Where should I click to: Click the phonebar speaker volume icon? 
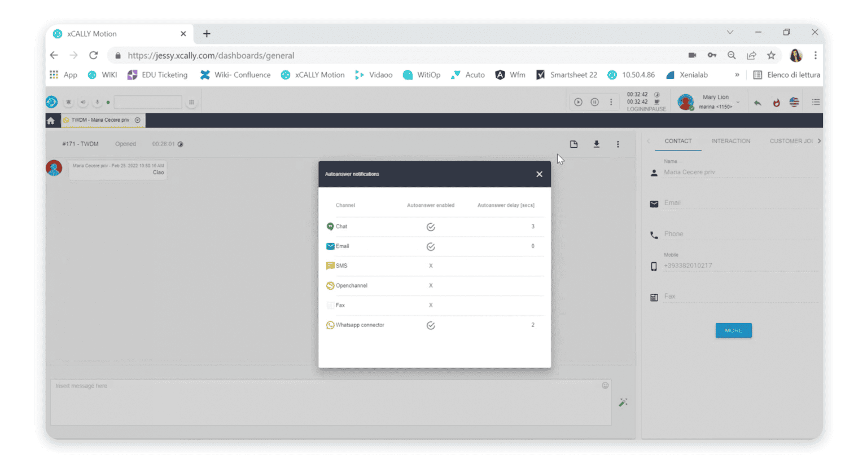point(83,102)
